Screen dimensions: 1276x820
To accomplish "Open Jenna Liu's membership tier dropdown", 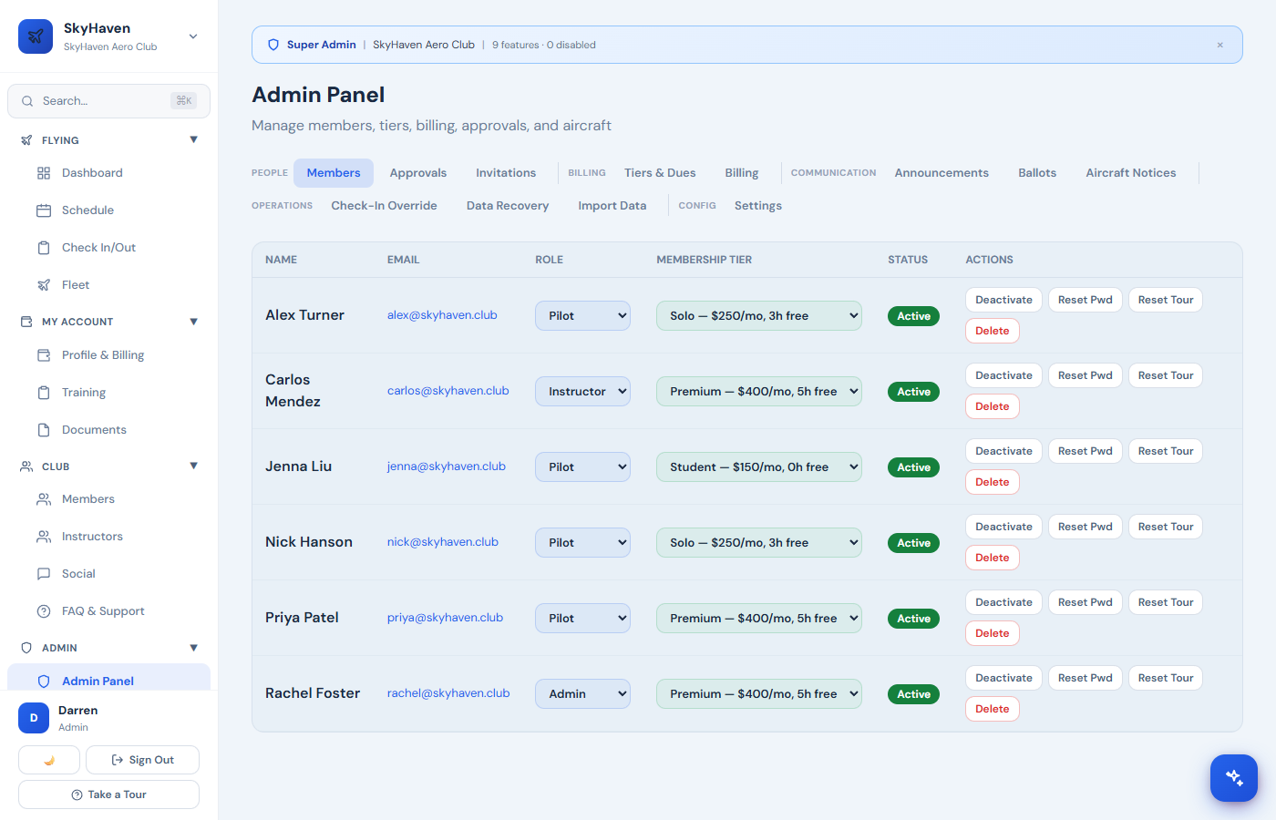I will coord(758,466).
